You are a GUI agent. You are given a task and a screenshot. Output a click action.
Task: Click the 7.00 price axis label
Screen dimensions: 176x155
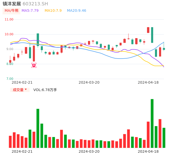pyautogui.click(x=10, y=79)
